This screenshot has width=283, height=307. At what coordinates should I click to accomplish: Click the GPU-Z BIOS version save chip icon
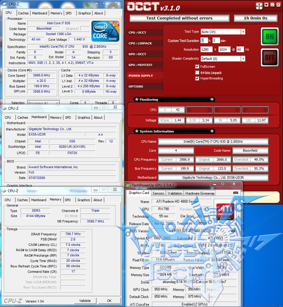[233, 231]
